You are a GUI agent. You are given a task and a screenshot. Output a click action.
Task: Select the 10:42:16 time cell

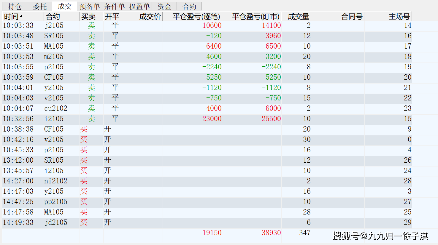pos(18,140)
